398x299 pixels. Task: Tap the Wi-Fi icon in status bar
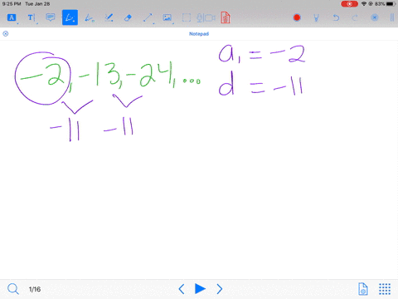(x=364, y=4)
